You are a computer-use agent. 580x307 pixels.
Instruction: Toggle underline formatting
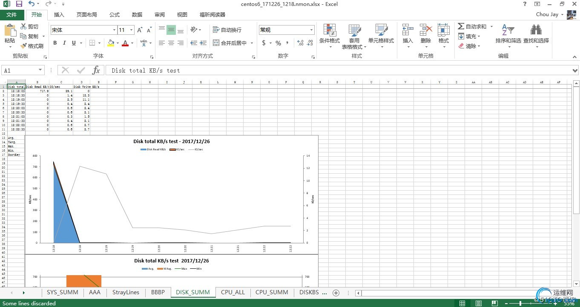(x=74, y=43)
